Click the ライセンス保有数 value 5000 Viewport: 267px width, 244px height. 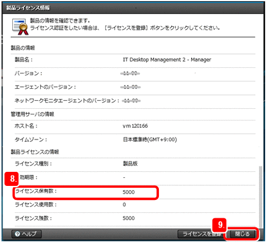[128, 192]
